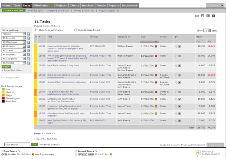Enable Show task summaries checkbox

point(36,30)
